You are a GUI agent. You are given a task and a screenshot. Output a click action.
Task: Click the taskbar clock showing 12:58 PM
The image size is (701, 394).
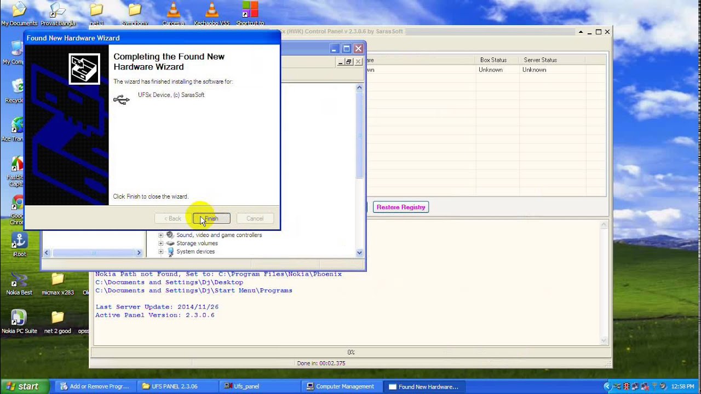[682, 386]
